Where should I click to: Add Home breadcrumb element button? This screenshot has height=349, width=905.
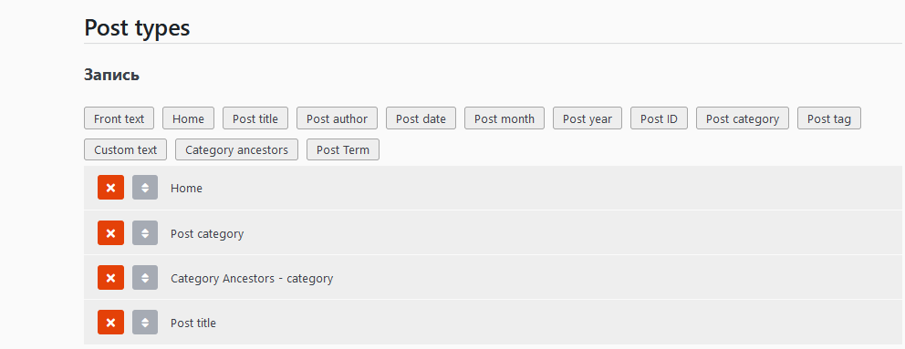188,118
